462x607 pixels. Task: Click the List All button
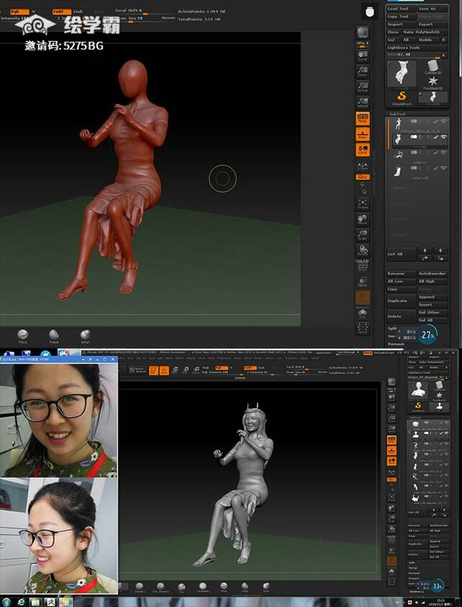(401, 254)
